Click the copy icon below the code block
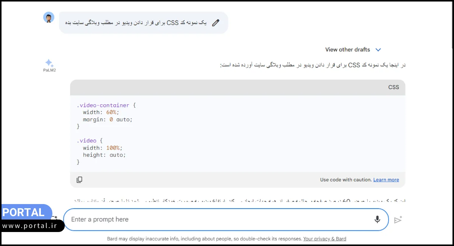Screen dimensions: 454x246 [x=79, y=179]
